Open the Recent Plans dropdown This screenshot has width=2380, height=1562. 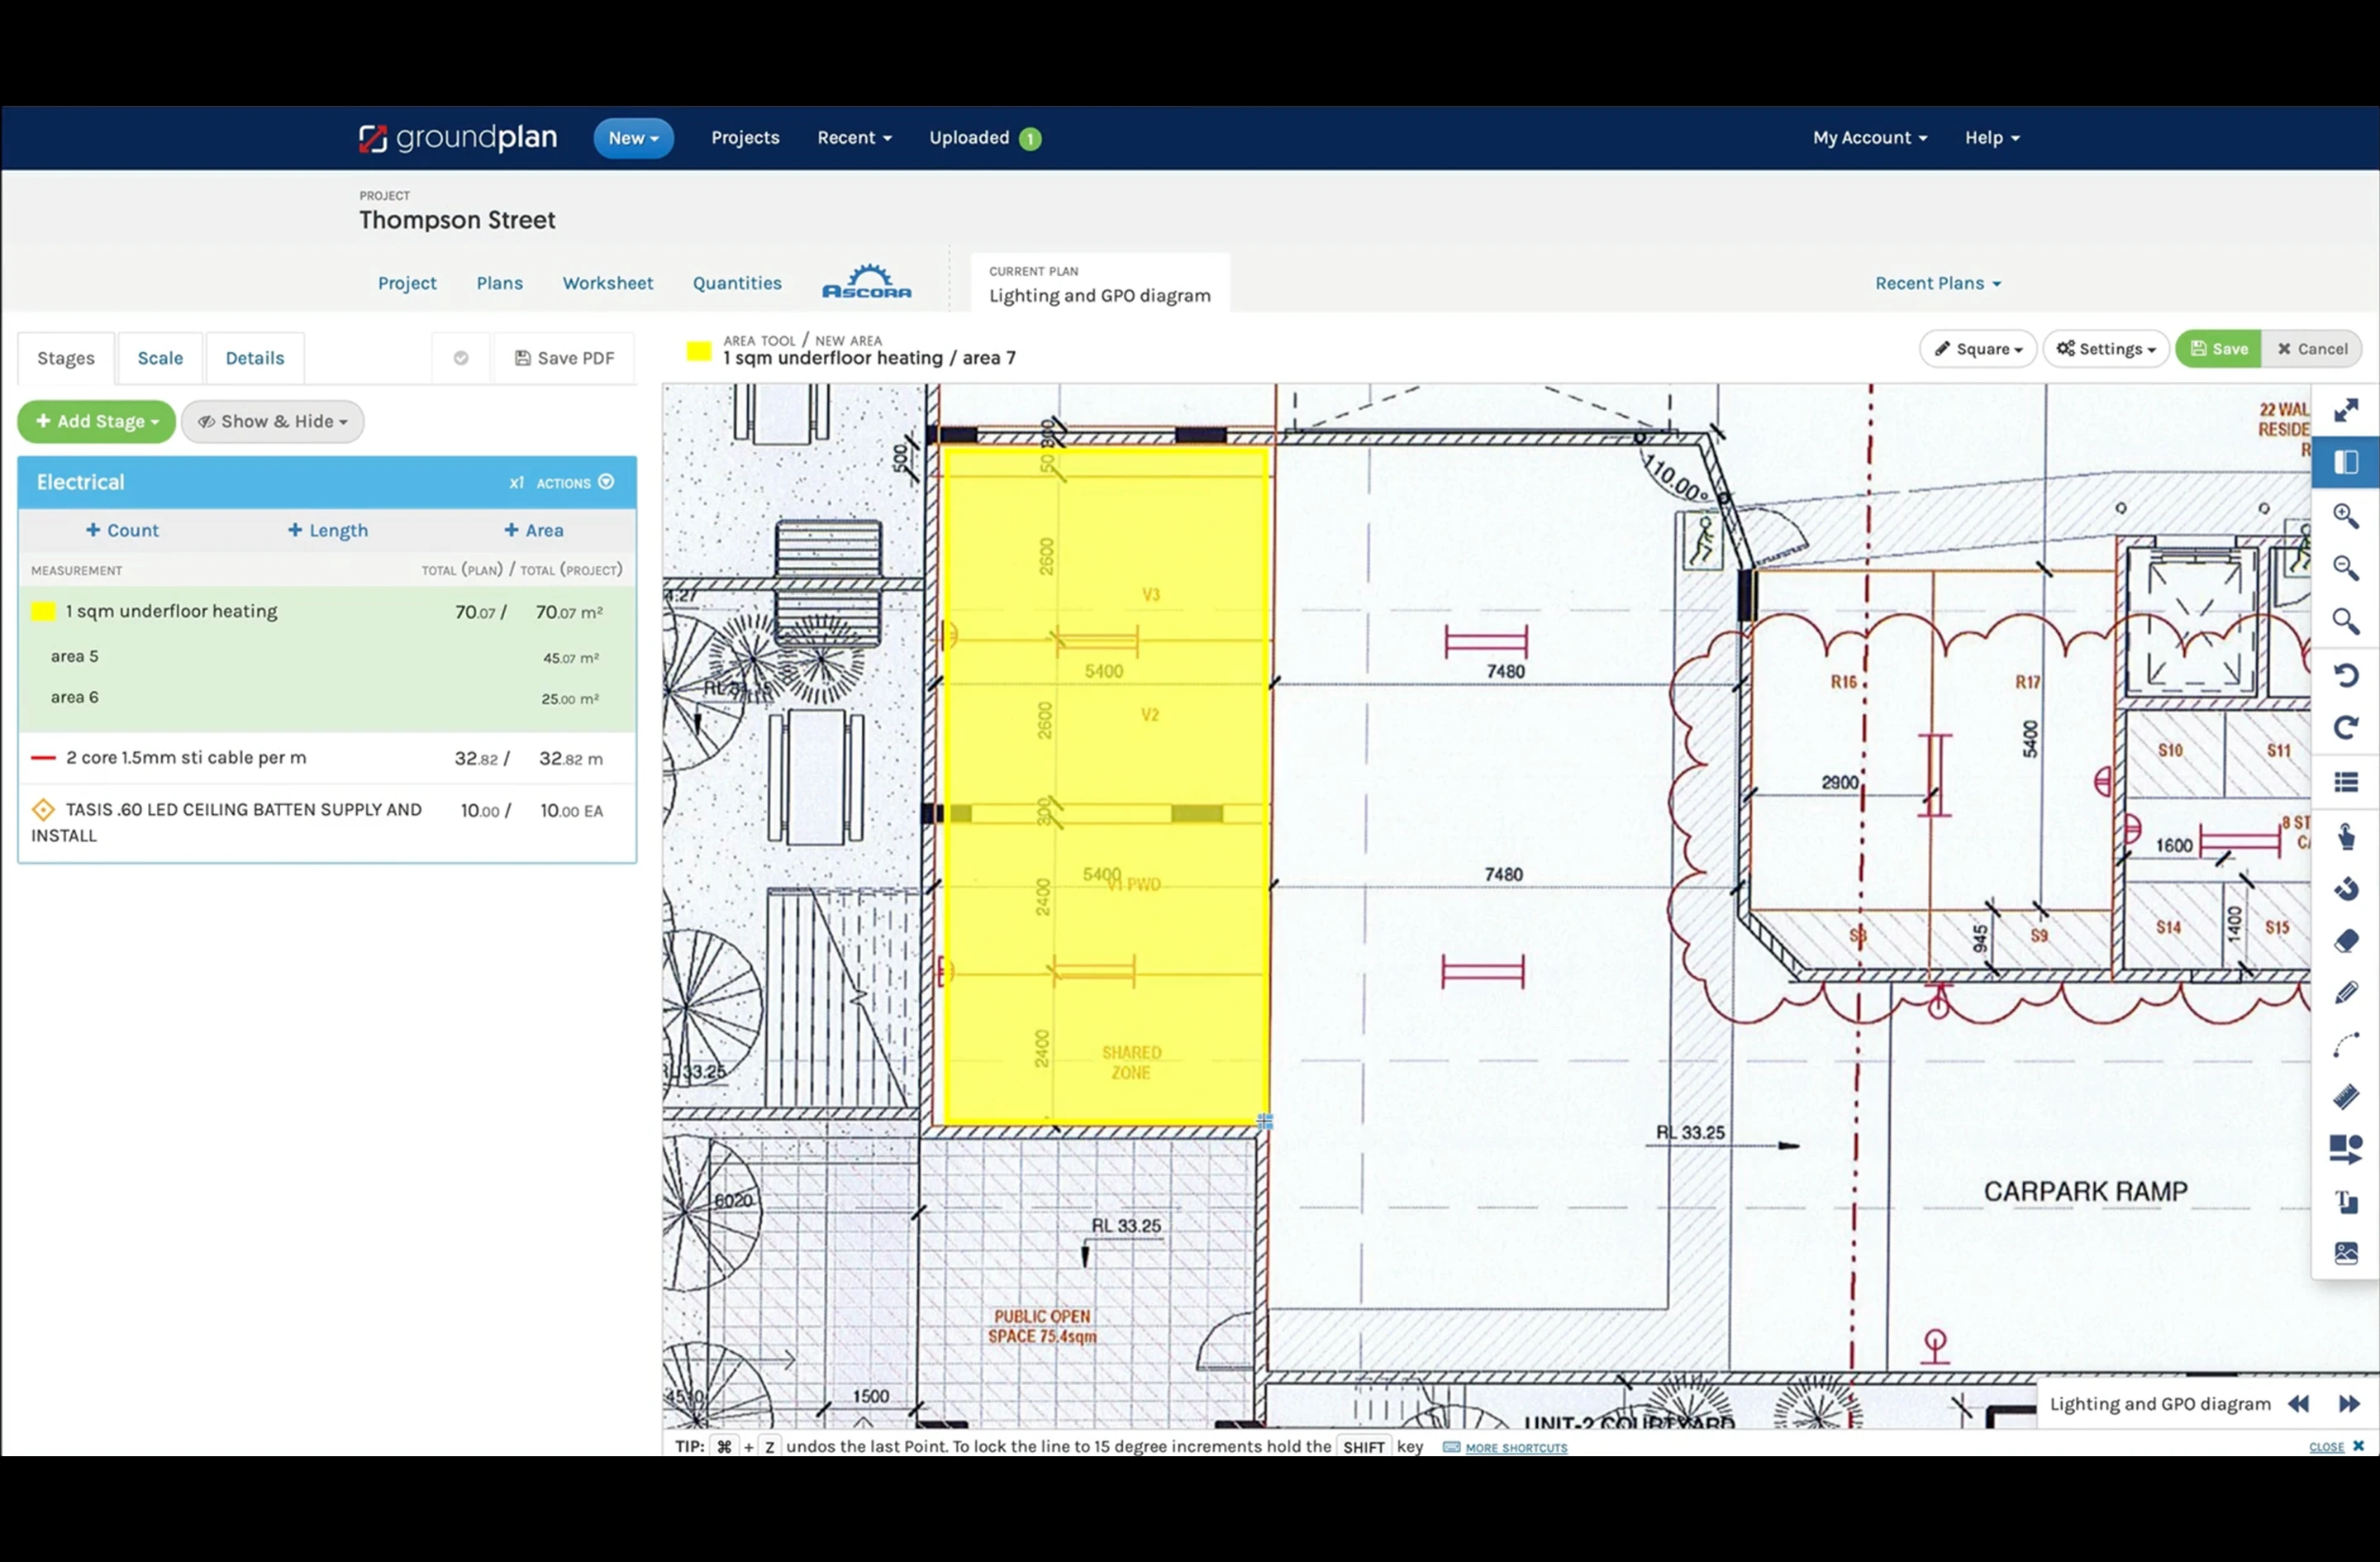1938,283
